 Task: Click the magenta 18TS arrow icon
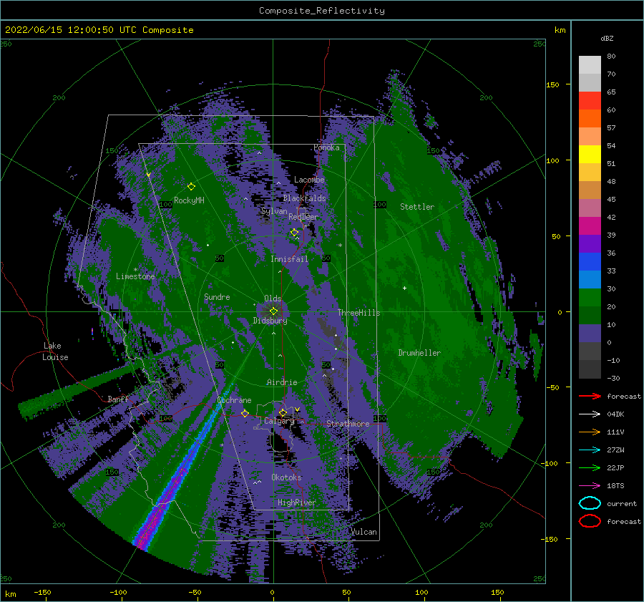pyautogui.click(x=590, y=486)
